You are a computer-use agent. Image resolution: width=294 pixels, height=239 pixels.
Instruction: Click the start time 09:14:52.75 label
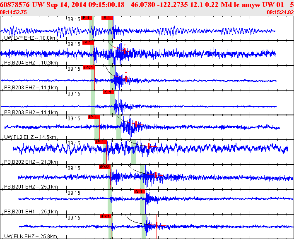[x=14, y=12]
